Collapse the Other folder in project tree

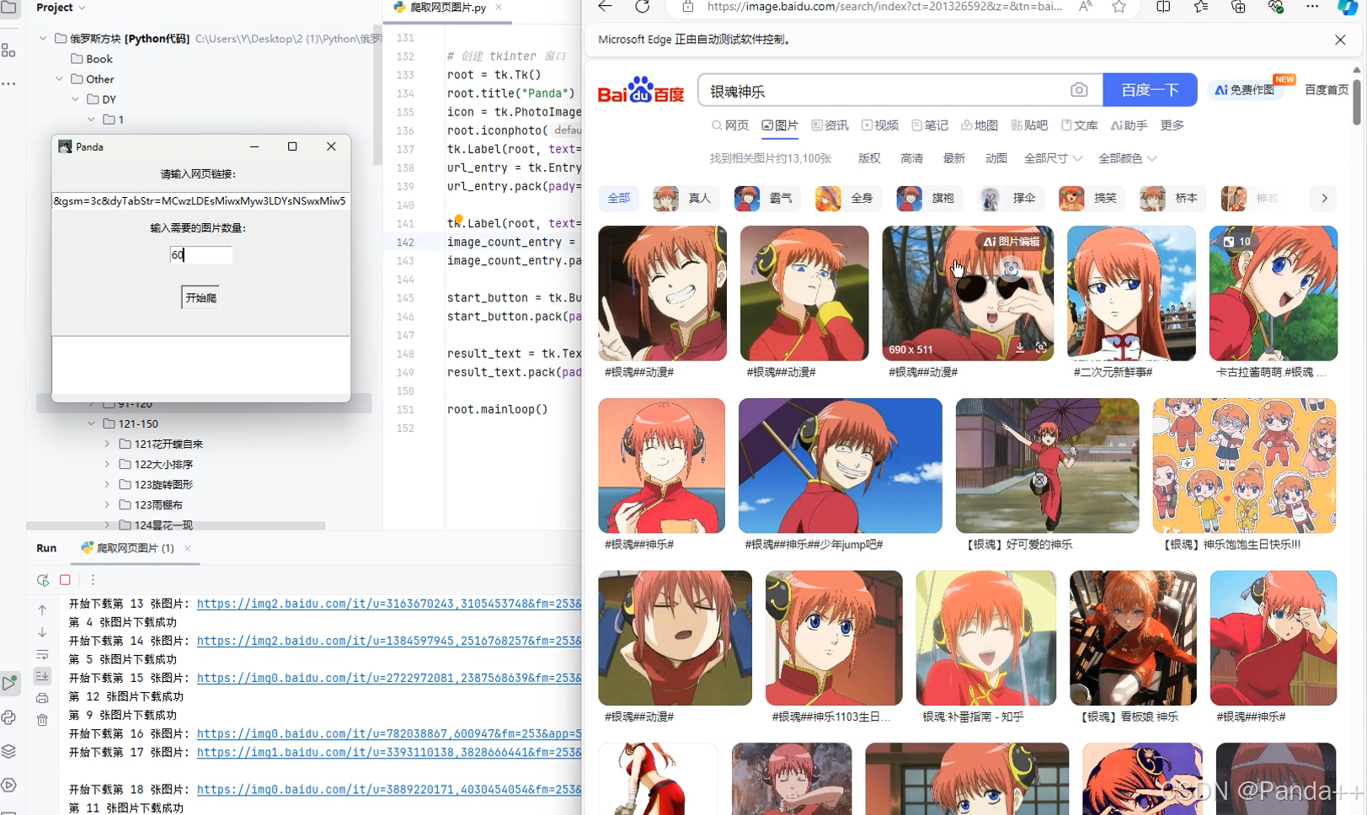[x=59, y=79]
